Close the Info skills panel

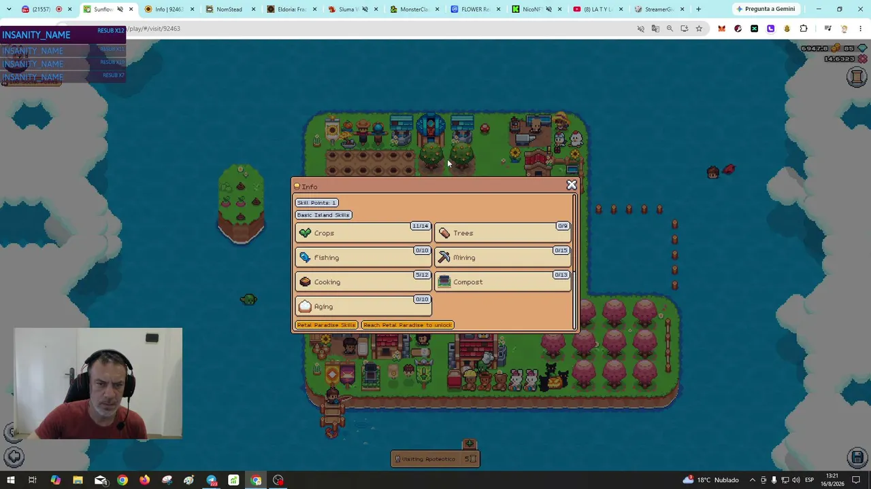(572, 185)
